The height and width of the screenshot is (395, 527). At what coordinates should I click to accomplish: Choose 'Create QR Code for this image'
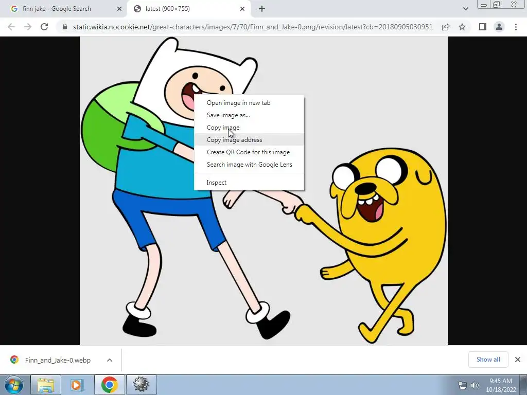pyautogui.click(x=249, y=152)
